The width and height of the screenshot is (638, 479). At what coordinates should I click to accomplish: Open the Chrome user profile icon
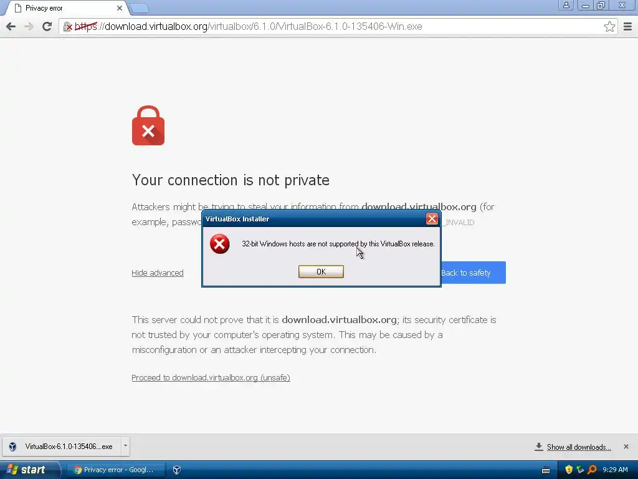(566, 5)
